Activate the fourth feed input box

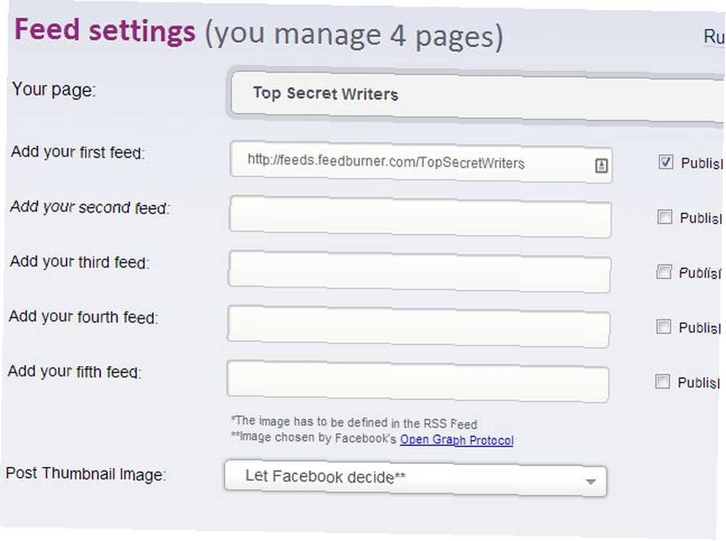pos(418,327)
